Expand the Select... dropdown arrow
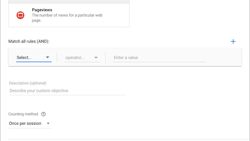The height and width of the screenshot is (141, 250). click(x=47, y=57)
